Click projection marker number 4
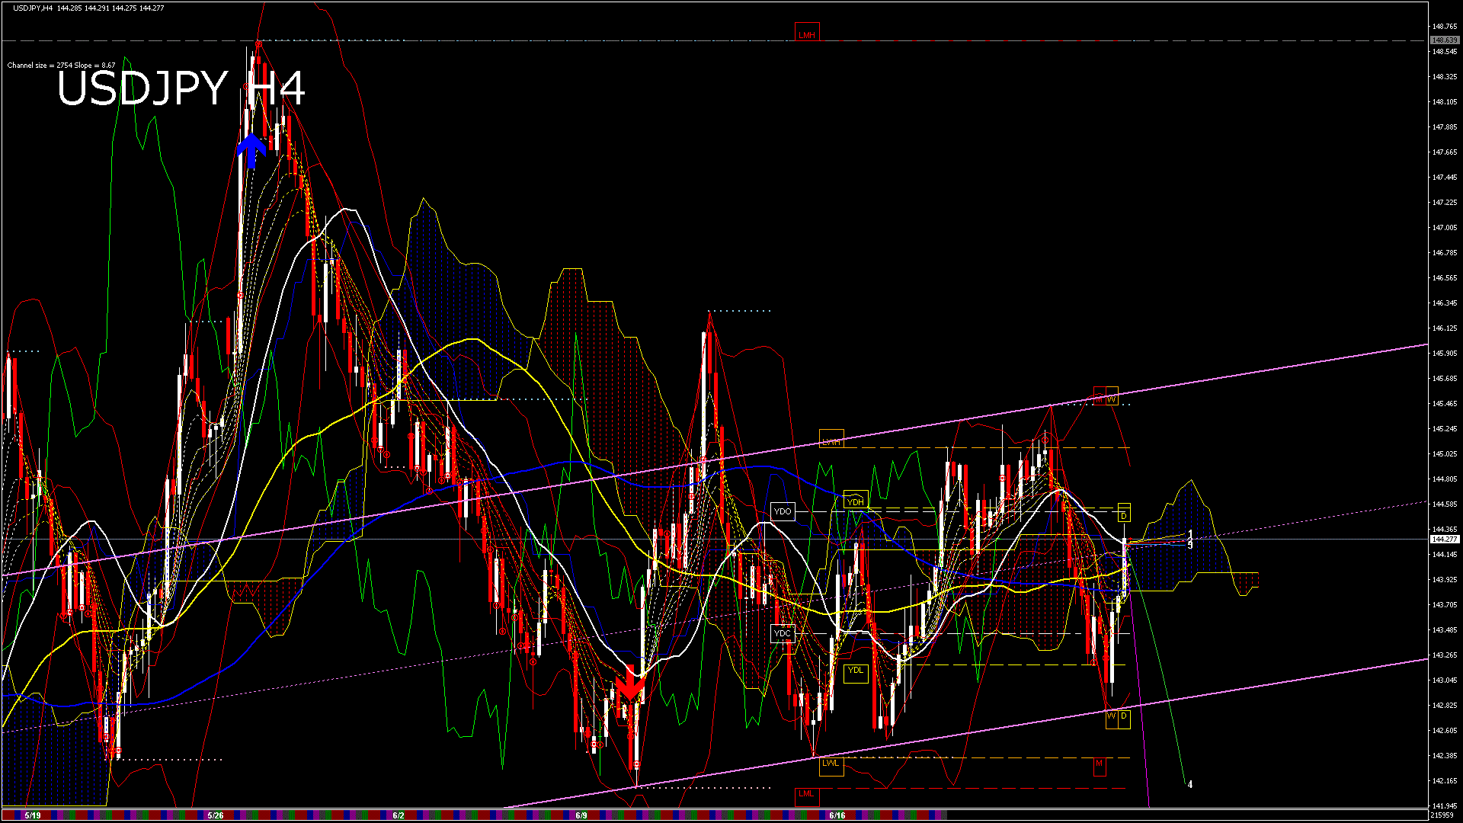The width and height of the screenshot is (1463, 823). coord(1190,784)
